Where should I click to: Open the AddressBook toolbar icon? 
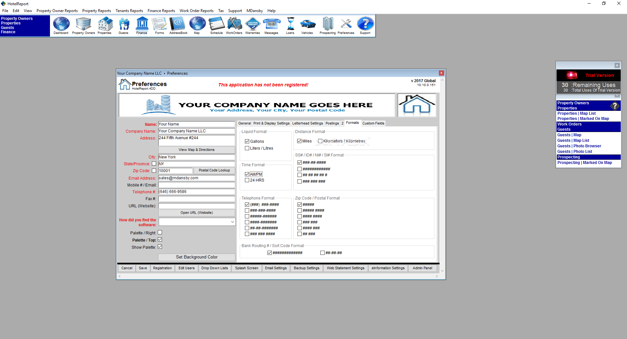point(178,25)
